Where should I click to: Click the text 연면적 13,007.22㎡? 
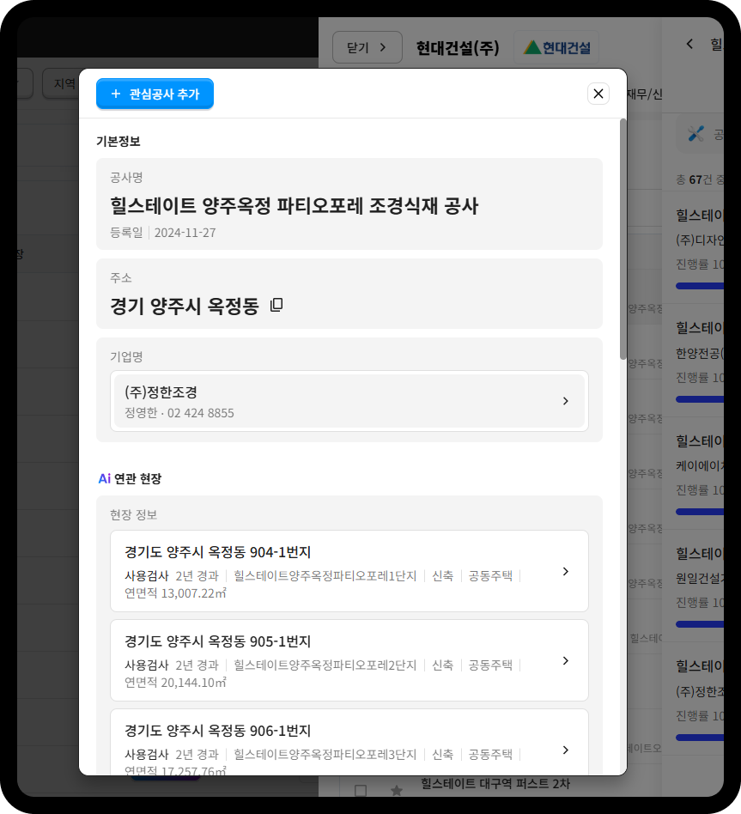(x=175, y=592)
